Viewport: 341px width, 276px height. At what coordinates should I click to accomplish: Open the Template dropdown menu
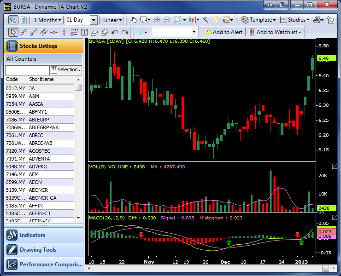tap(259, 20)
